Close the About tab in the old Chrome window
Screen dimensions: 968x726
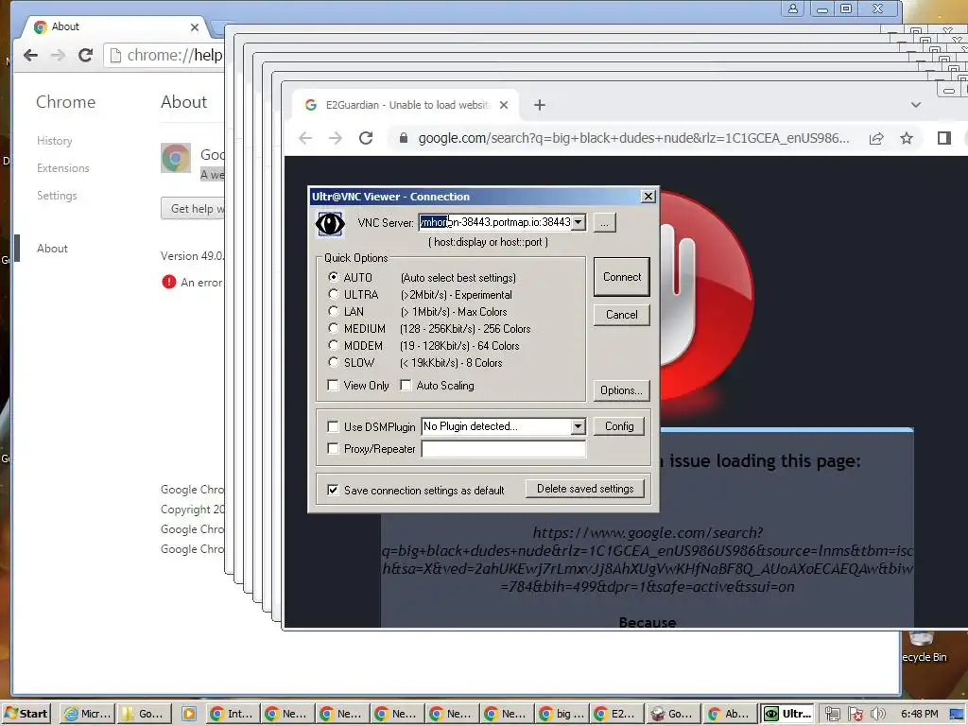tap(195, 27)
